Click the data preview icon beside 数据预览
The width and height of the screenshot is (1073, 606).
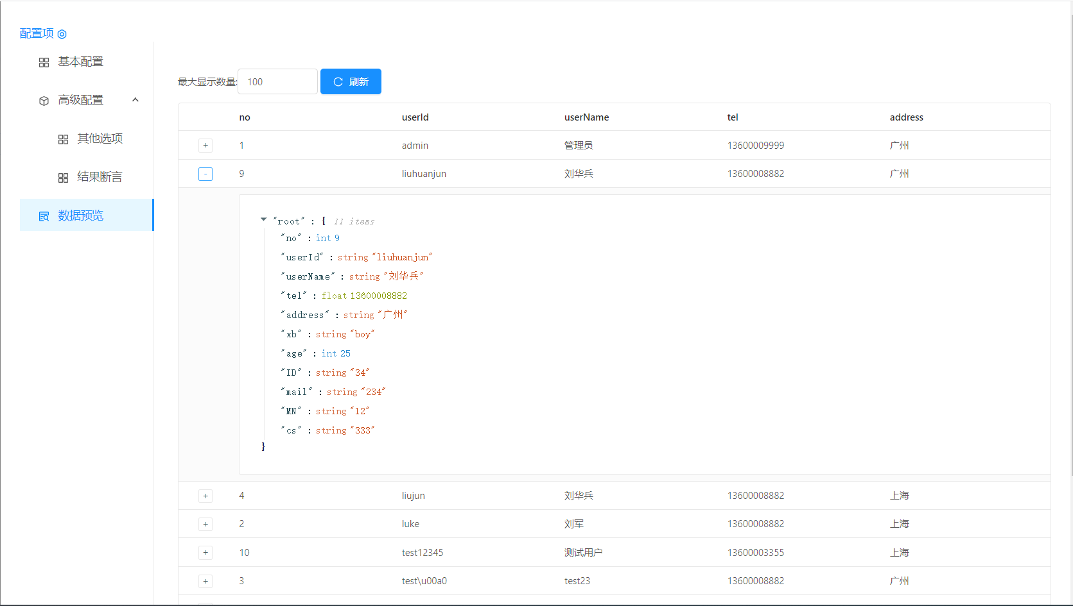coord(44,216)
